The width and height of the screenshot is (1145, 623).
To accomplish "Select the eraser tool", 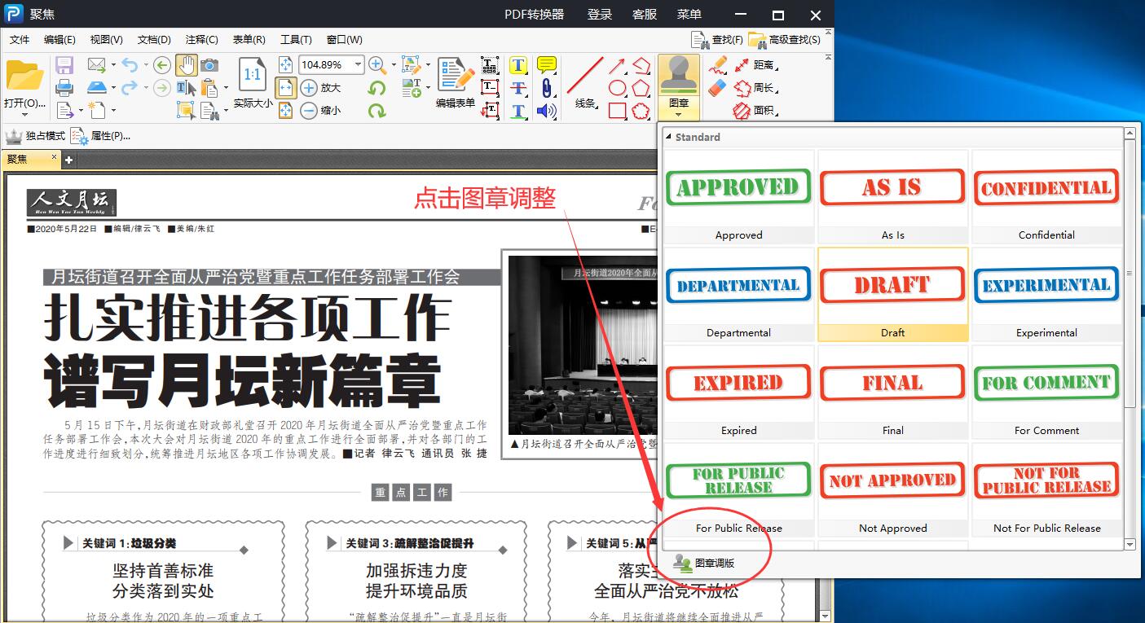I will (717, 87).
